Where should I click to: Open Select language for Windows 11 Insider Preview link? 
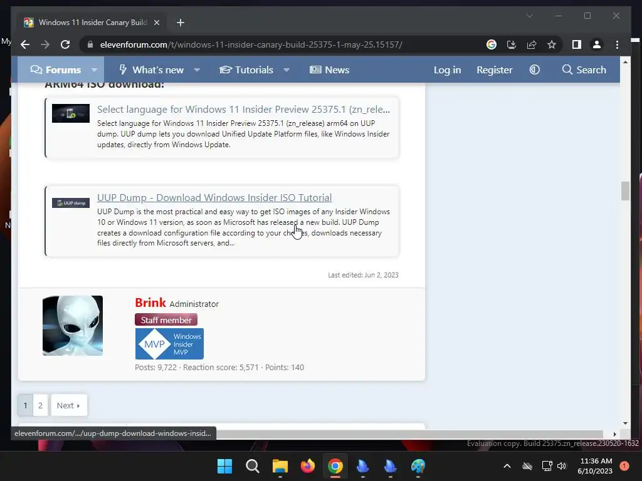tap(243, 109)
